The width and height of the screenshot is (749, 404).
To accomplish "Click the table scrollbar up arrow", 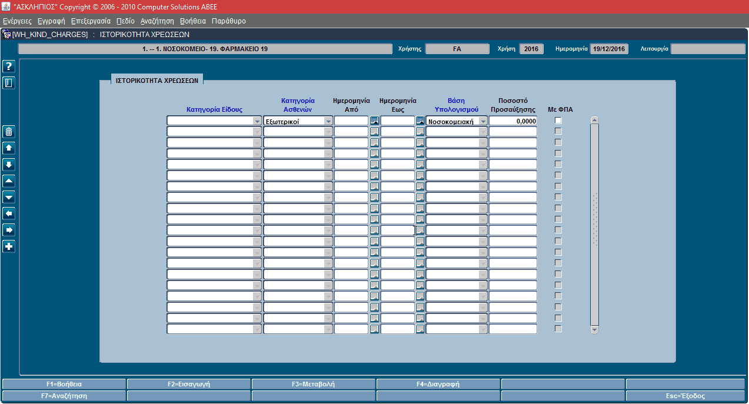I will [x=594, y=120].
